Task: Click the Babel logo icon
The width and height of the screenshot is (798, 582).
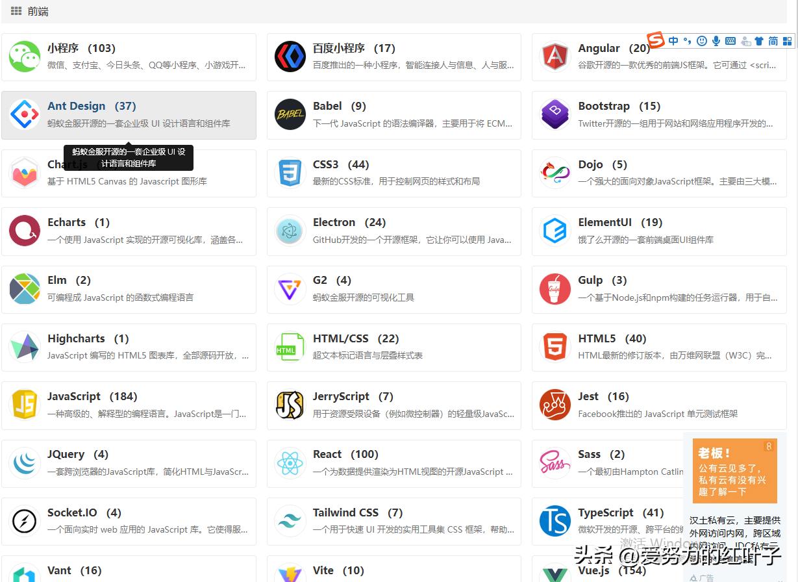Action: [289, 115]
